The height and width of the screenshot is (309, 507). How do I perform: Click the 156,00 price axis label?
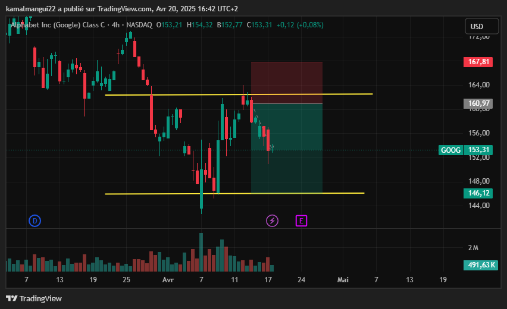pyautogui.click(x=479, y=133)
